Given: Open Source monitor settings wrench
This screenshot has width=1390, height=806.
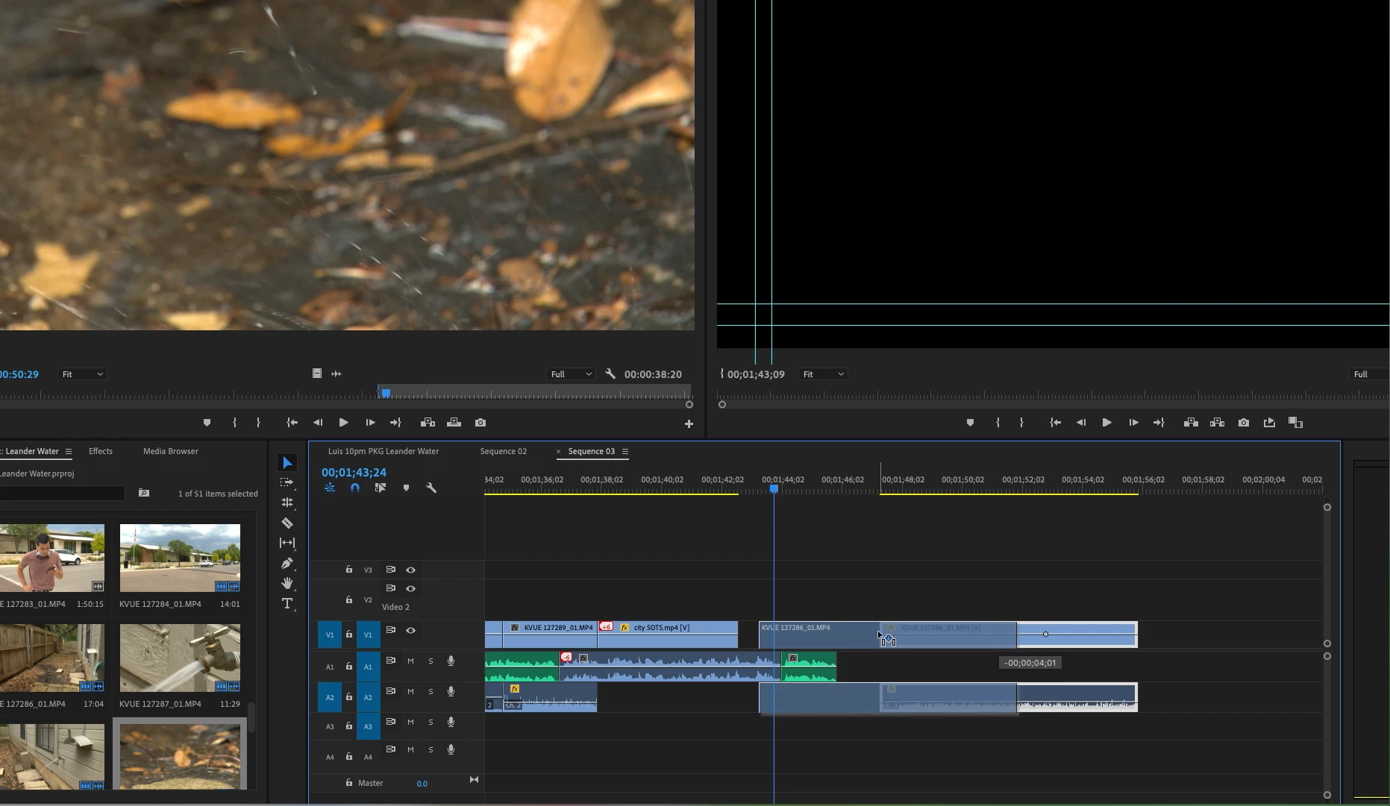Looking at the screenshot, I should (x=610, y=374).
